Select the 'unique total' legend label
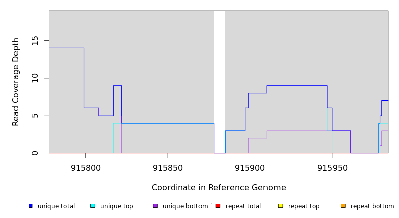The width and height of the screenshot is (399, 218). (56, 206)
